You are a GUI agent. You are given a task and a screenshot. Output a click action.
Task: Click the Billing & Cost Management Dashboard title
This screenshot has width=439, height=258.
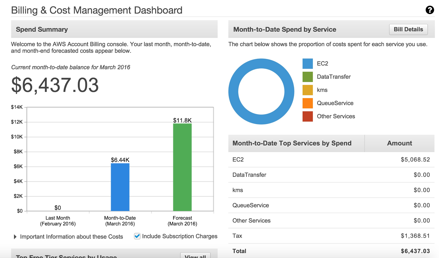[x=97, y=10]
